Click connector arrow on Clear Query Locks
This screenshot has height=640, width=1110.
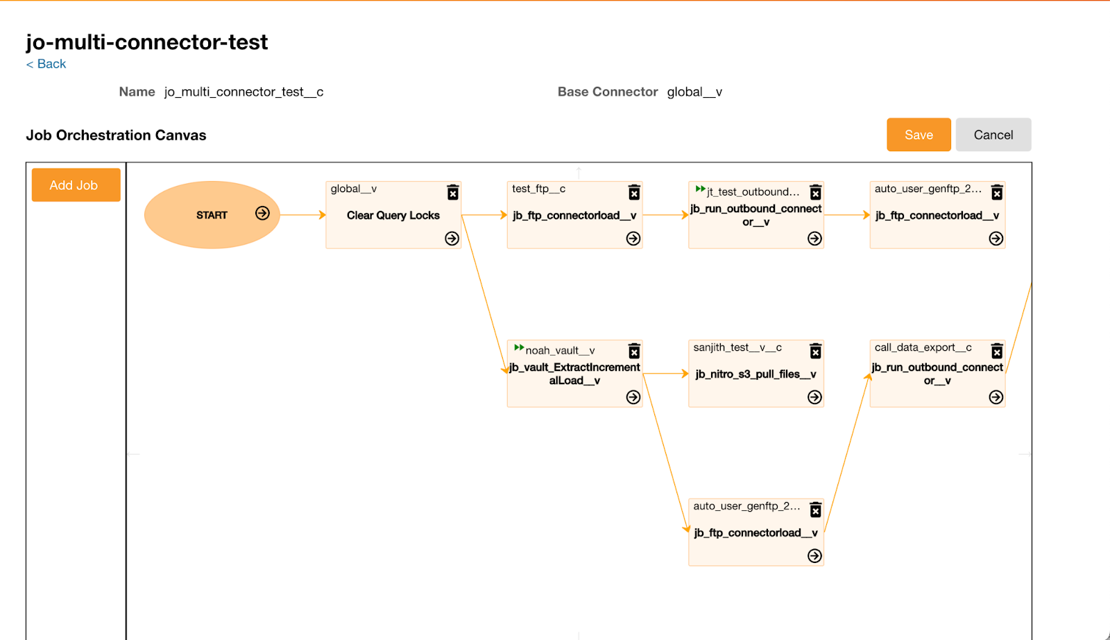[452, 239]
